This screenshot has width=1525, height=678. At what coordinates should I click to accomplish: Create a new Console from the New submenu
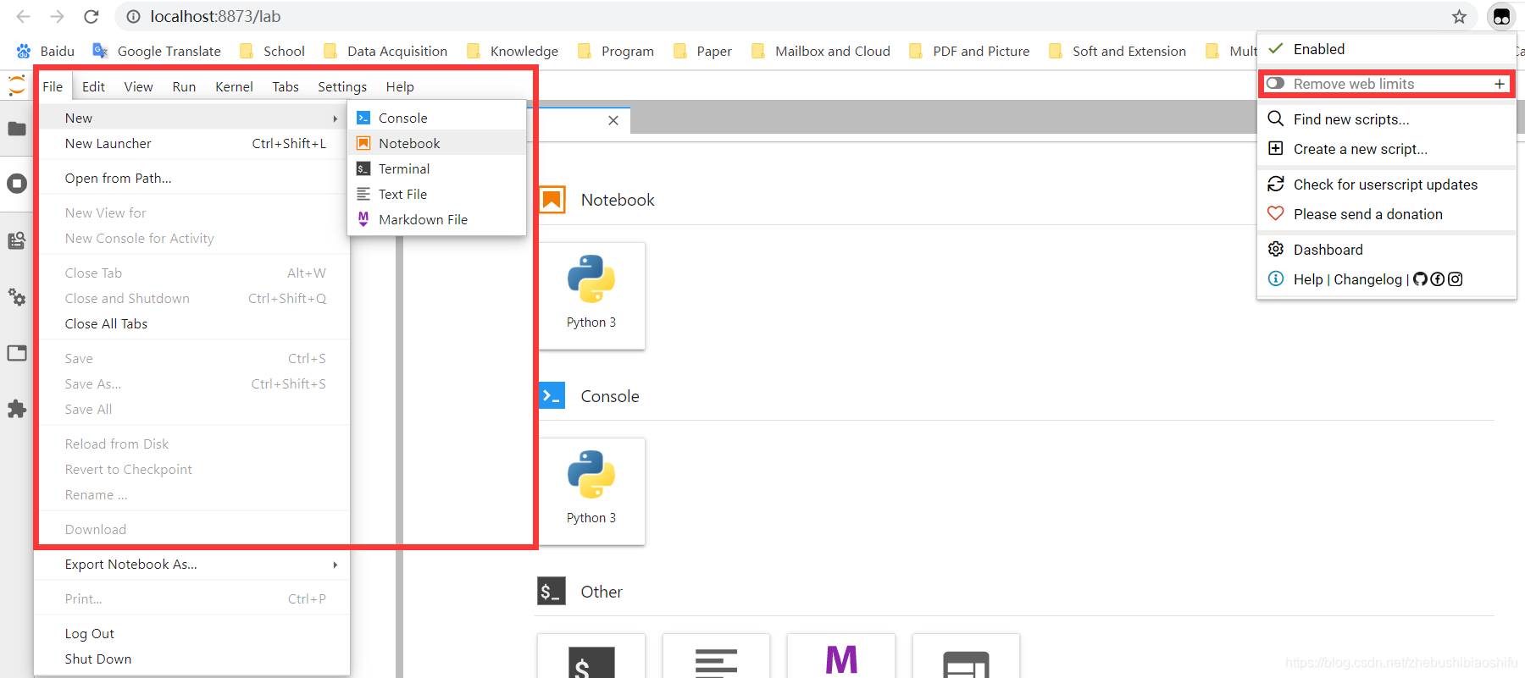tap(437, 118)
